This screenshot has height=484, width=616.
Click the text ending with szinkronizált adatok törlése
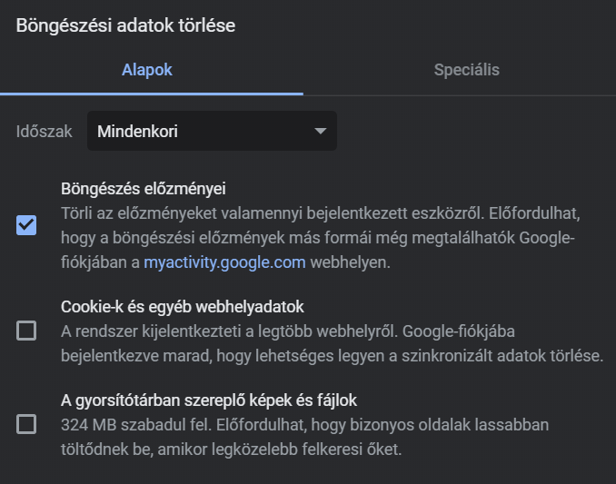coord(332,356)
